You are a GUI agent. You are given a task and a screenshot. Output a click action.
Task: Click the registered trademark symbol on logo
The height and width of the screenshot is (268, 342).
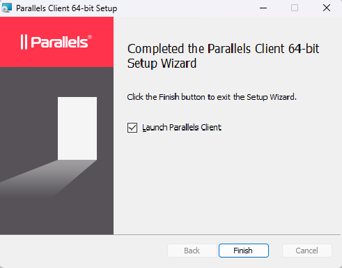(x=90, y=37)
